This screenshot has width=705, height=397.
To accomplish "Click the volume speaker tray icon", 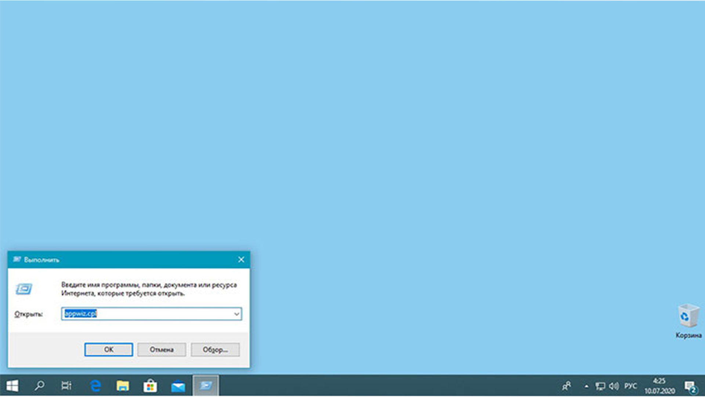I will 614,386.
